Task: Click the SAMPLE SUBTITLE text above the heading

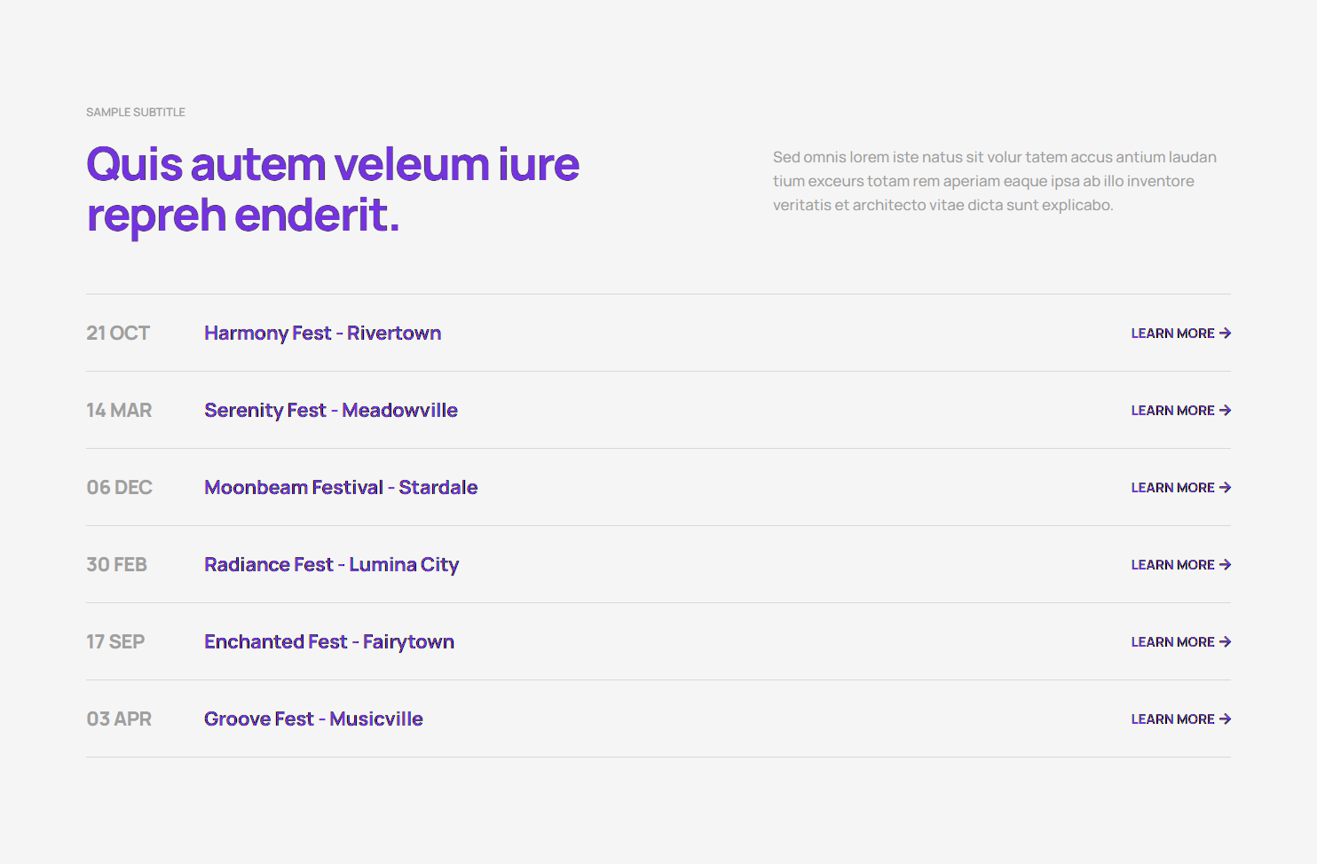Action: pyautogui.click(x=136, y=113)
